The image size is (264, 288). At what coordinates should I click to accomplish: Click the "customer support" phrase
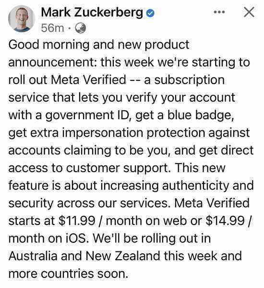coord(119,168)
